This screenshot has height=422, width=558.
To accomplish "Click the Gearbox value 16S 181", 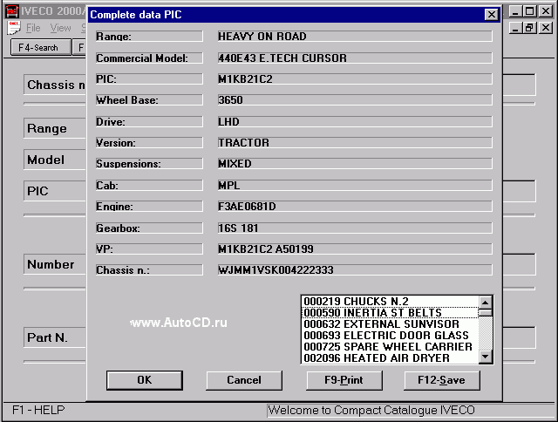I will click(x=355, y=228).
